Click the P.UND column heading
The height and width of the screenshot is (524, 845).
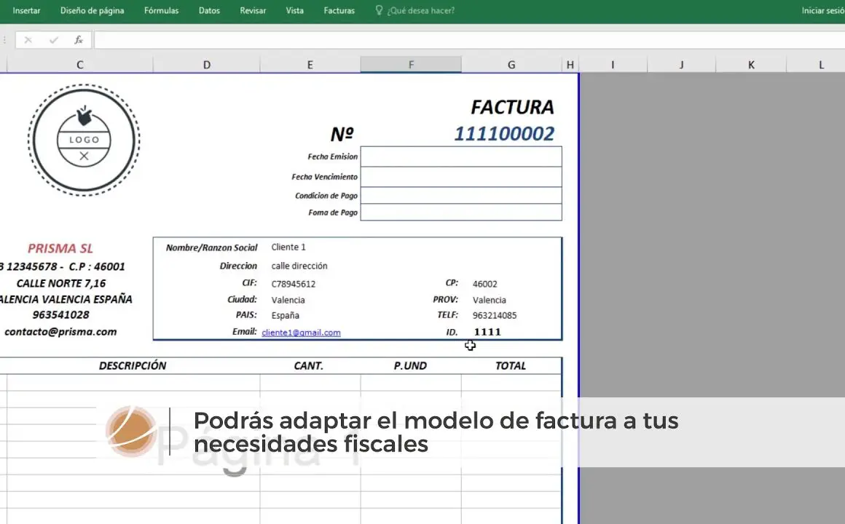pyautogui.click(x=410, y=365)
